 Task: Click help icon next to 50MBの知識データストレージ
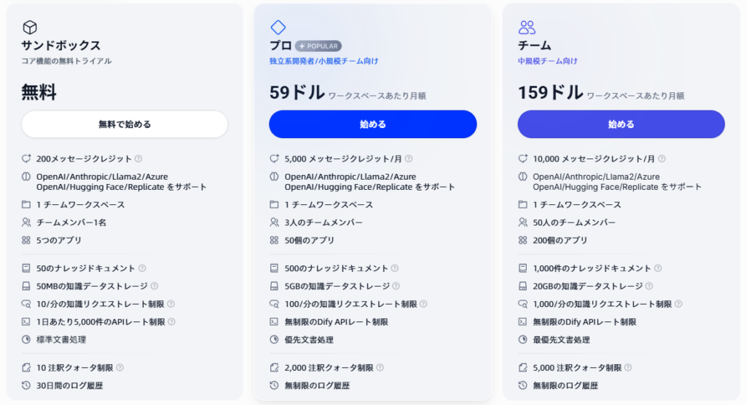[154, 286]
